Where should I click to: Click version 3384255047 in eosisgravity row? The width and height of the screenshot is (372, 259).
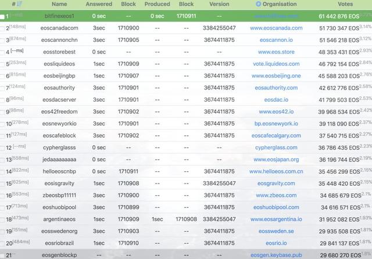pos(219,183)
